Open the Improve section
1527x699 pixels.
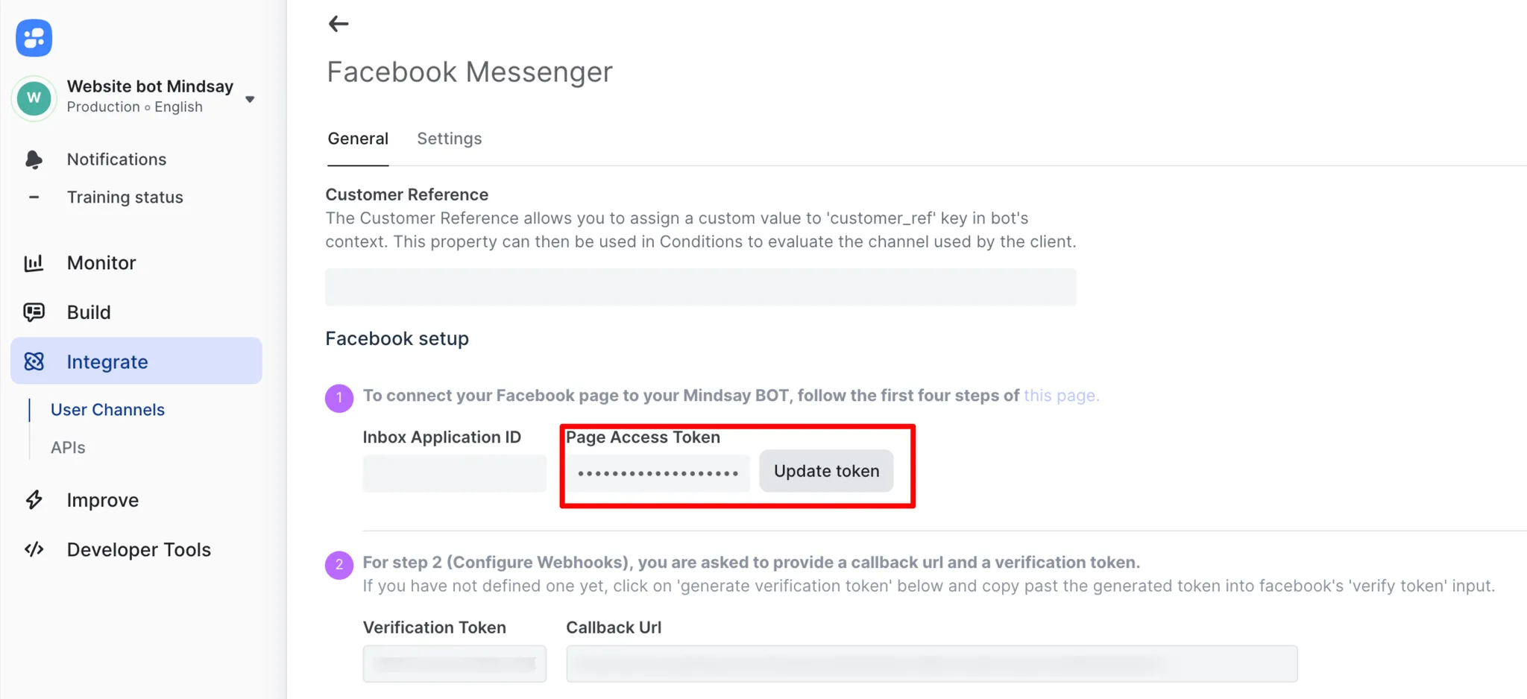(x=103, y=500)
